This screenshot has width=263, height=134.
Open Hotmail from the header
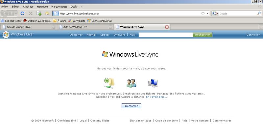click(x=91, y=35)
